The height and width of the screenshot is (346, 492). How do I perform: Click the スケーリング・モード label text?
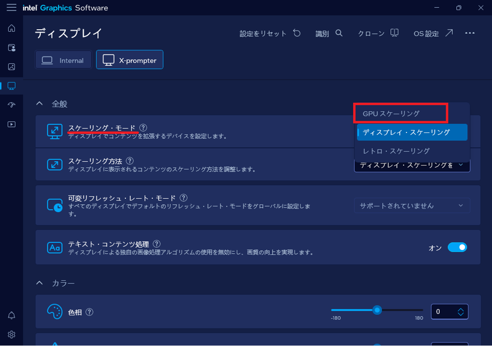pos(101,128)
